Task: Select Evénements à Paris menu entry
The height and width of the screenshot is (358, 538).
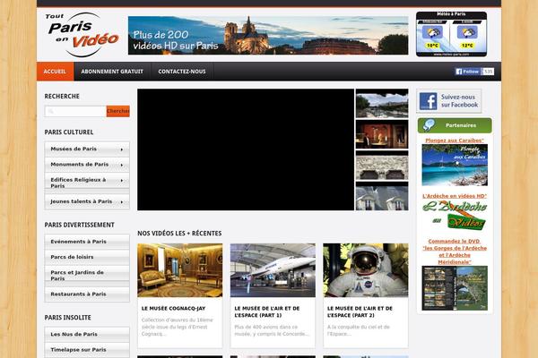Action: coord(87,242)
